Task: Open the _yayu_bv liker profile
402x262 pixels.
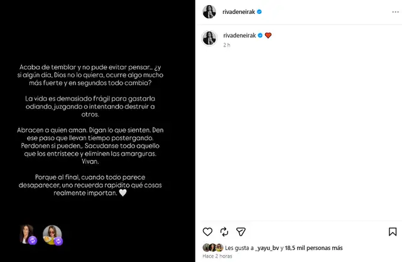Action: point(267,248)
